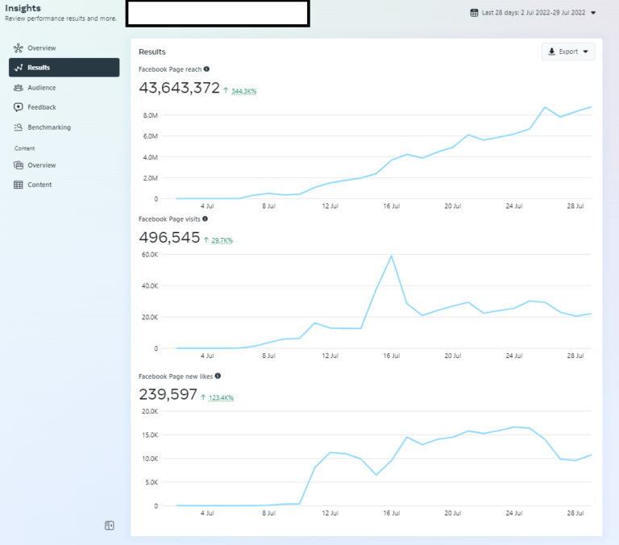Collapse the sidebar using bottom panel icon

tap(110, 526)
